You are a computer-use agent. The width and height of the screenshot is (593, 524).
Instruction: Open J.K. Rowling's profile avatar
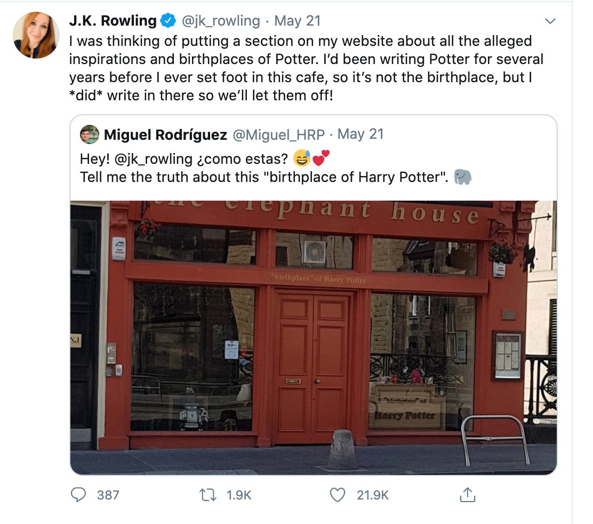(x=36, y=35)
